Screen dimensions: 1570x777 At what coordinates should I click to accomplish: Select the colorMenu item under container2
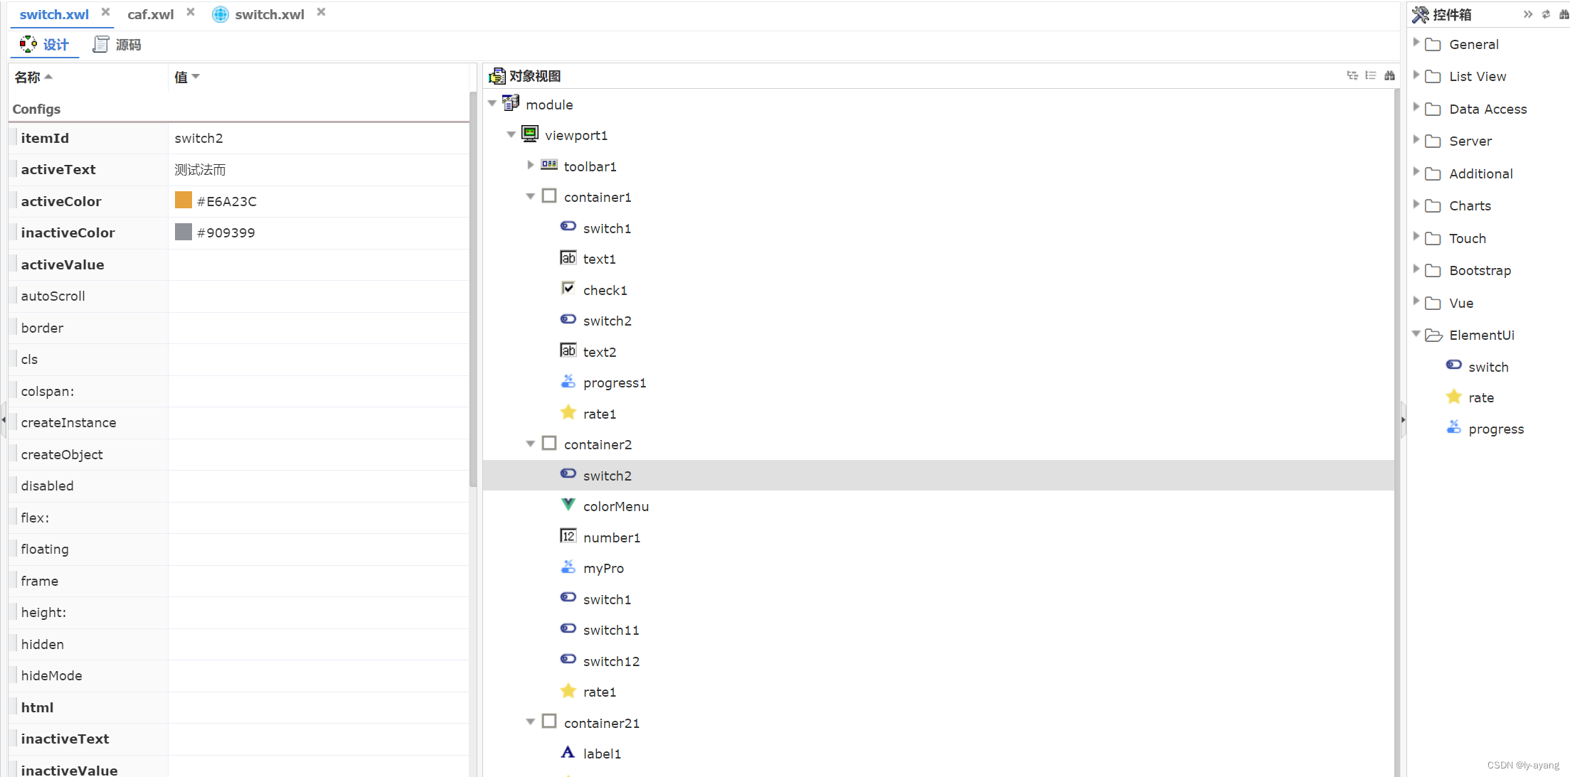tap(615, 506)
